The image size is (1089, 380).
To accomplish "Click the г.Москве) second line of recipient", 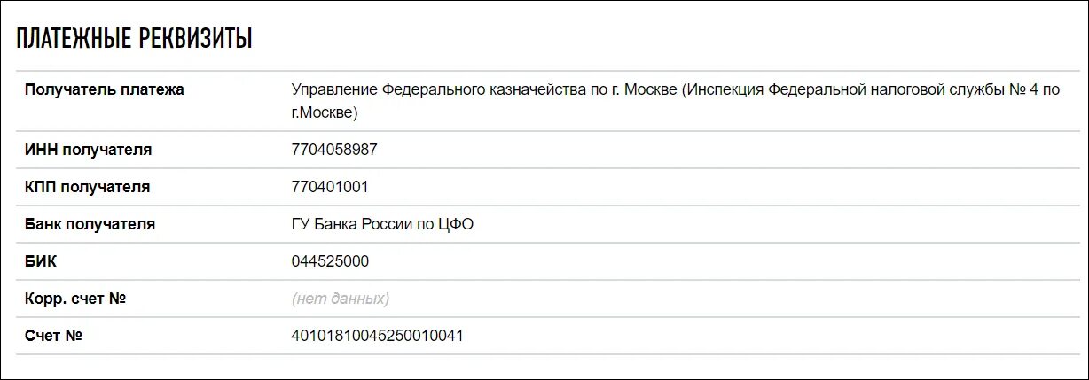I will coord(325,112).
